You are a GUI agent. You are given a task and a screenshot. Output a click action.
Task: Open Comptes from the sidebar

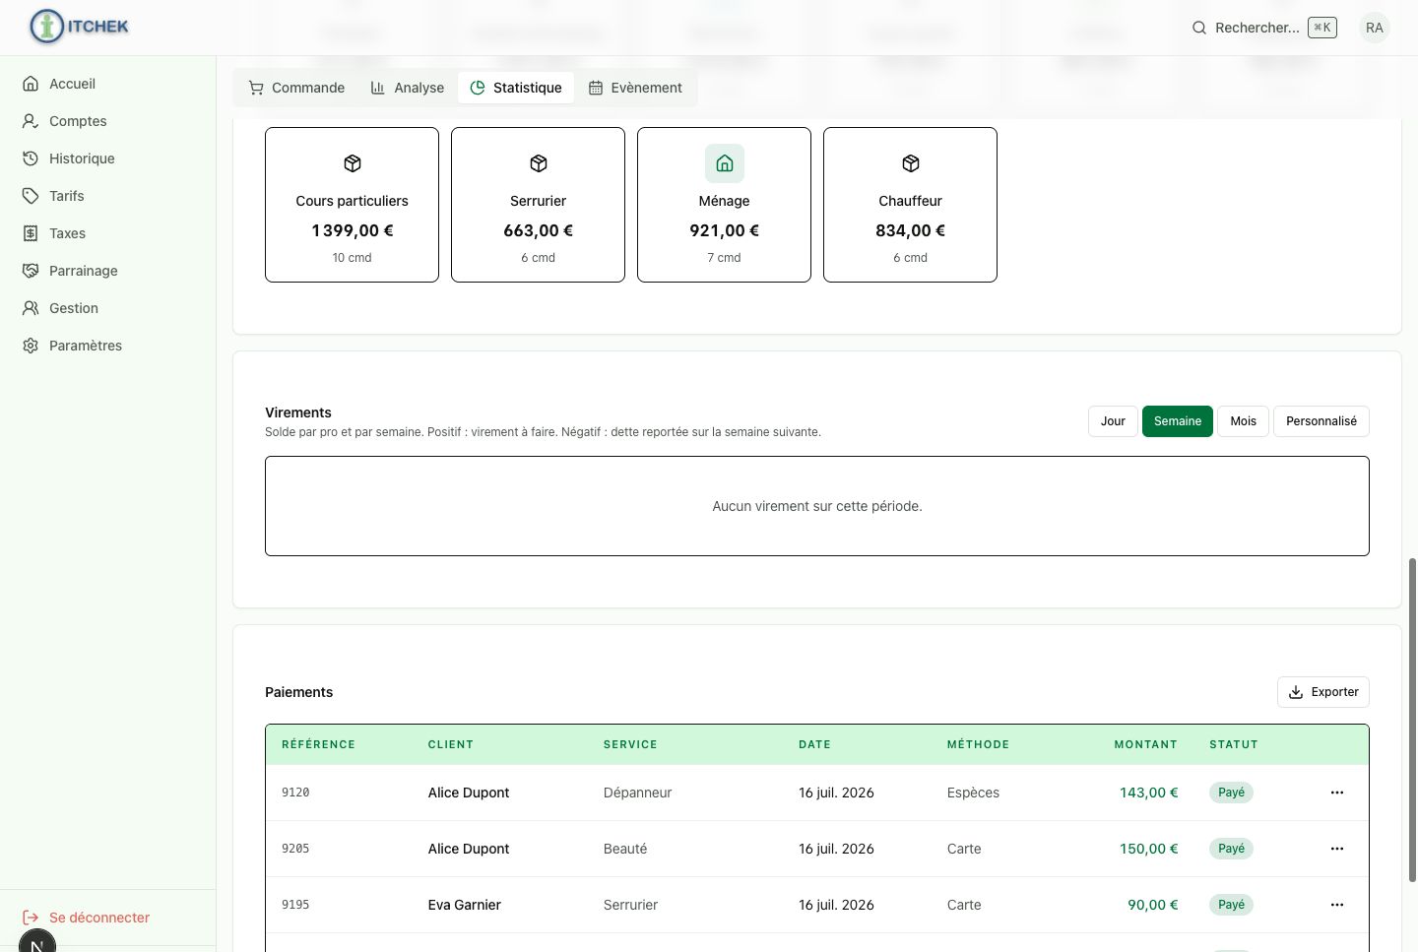point(108,121)
